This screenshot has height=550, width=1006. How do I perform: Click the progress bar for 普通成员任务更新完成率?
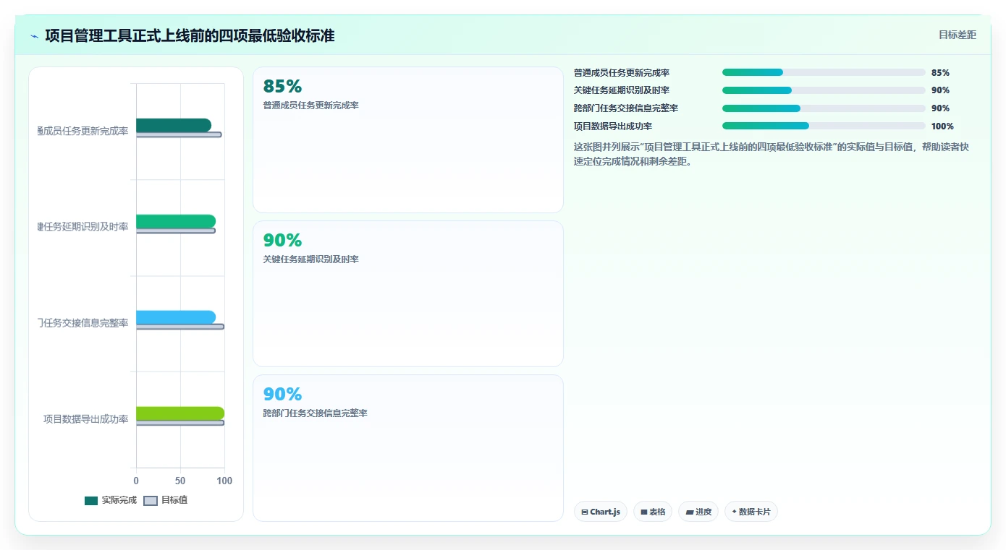(x=824, y=72)
